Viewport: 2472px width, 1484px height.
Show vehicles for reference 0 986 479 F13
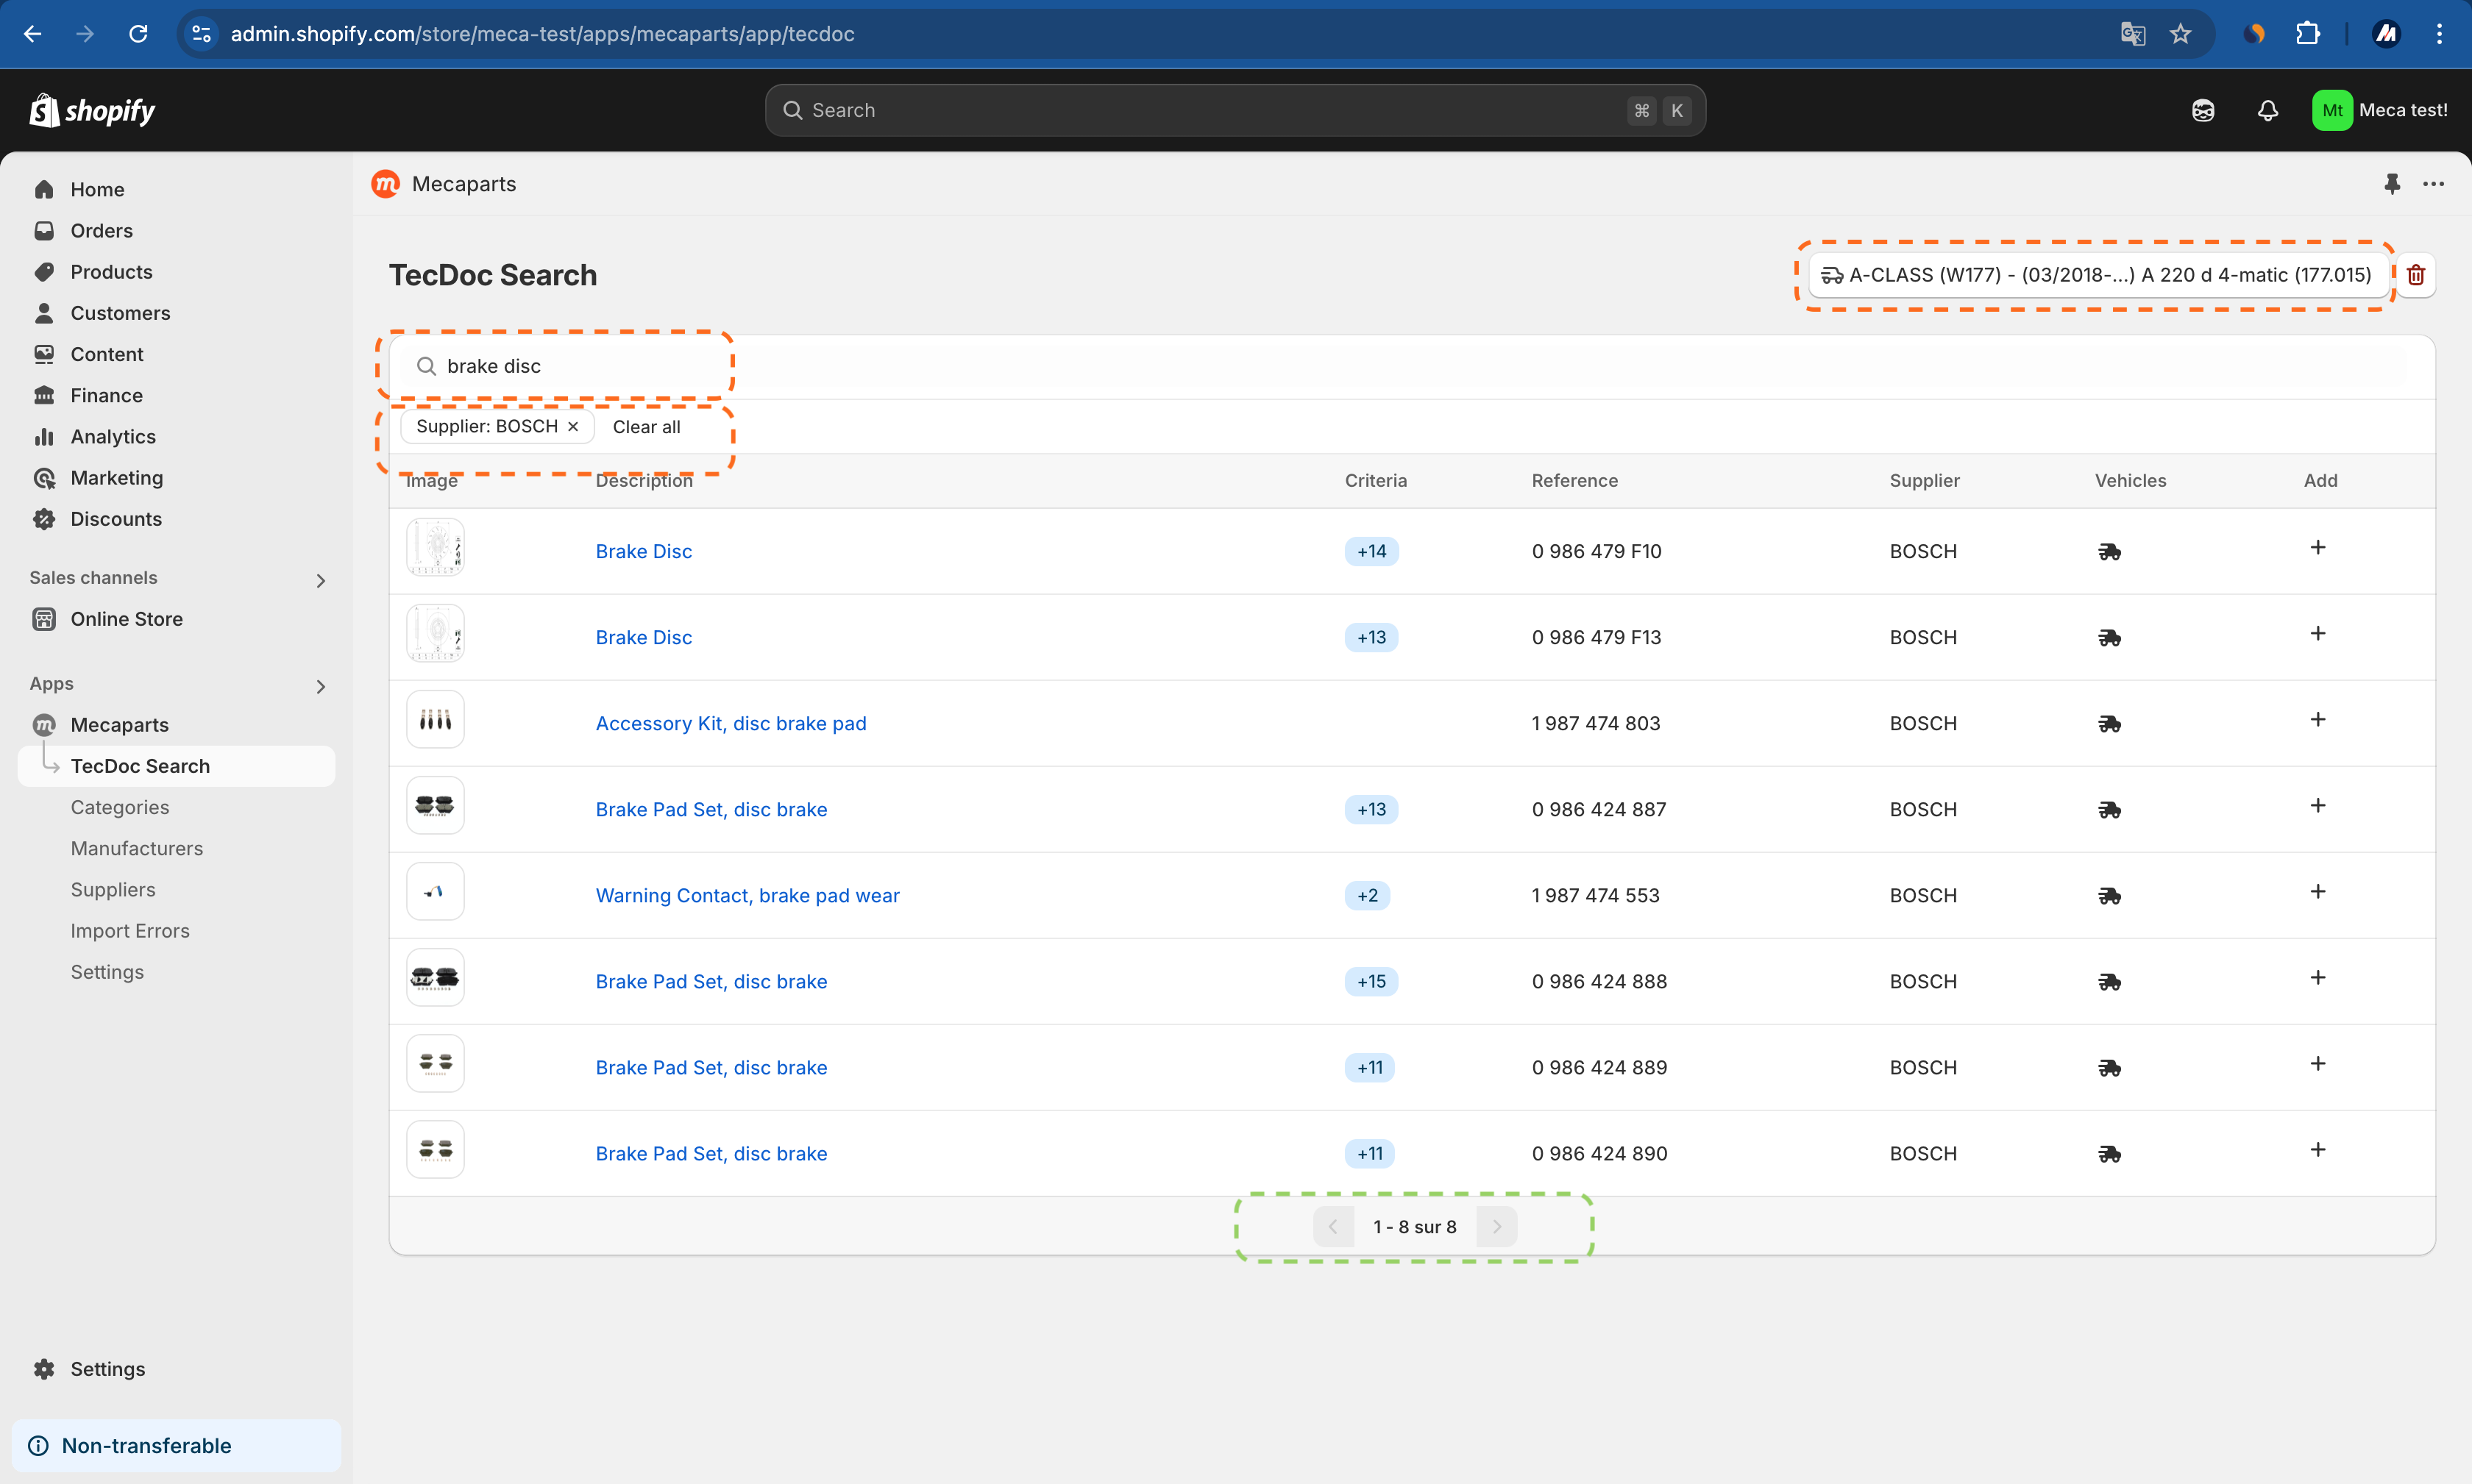(2110, 637)
